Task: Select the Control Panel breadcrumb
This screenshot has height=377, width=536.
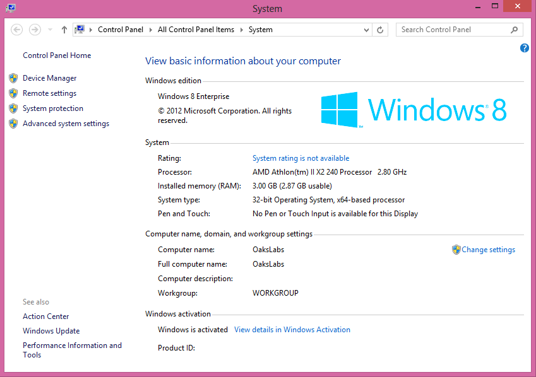Action: click(121, 30)
